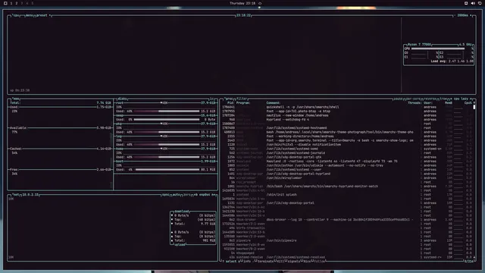Screen dimensions: 485x273
Task: Select the quickshell process row
Action: point(346,107)
